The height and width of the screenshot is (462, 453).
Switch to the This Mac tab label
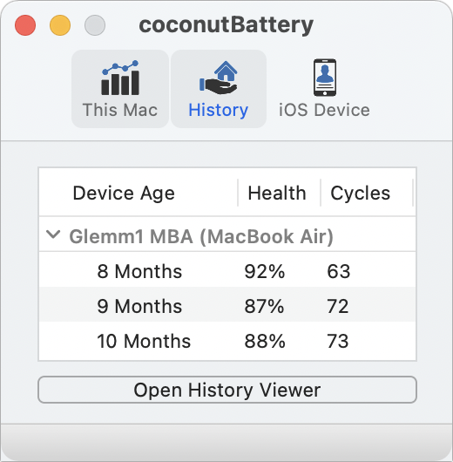[x=120, y=110]
